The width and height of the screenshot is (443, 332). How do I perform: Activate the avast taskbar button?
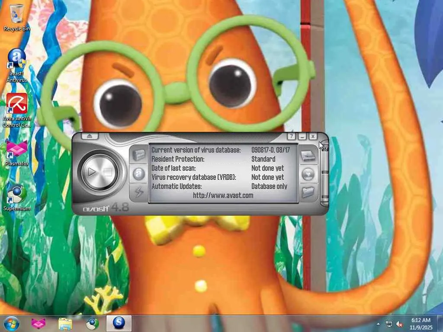pos(119,323)
